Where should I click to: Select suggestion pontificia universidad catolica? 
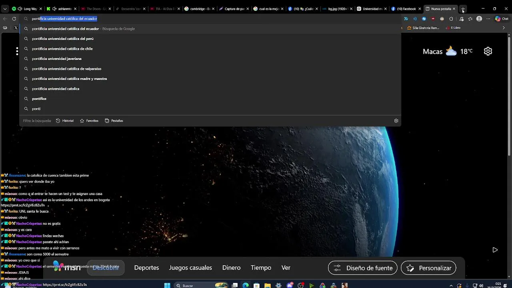(210, 89)
